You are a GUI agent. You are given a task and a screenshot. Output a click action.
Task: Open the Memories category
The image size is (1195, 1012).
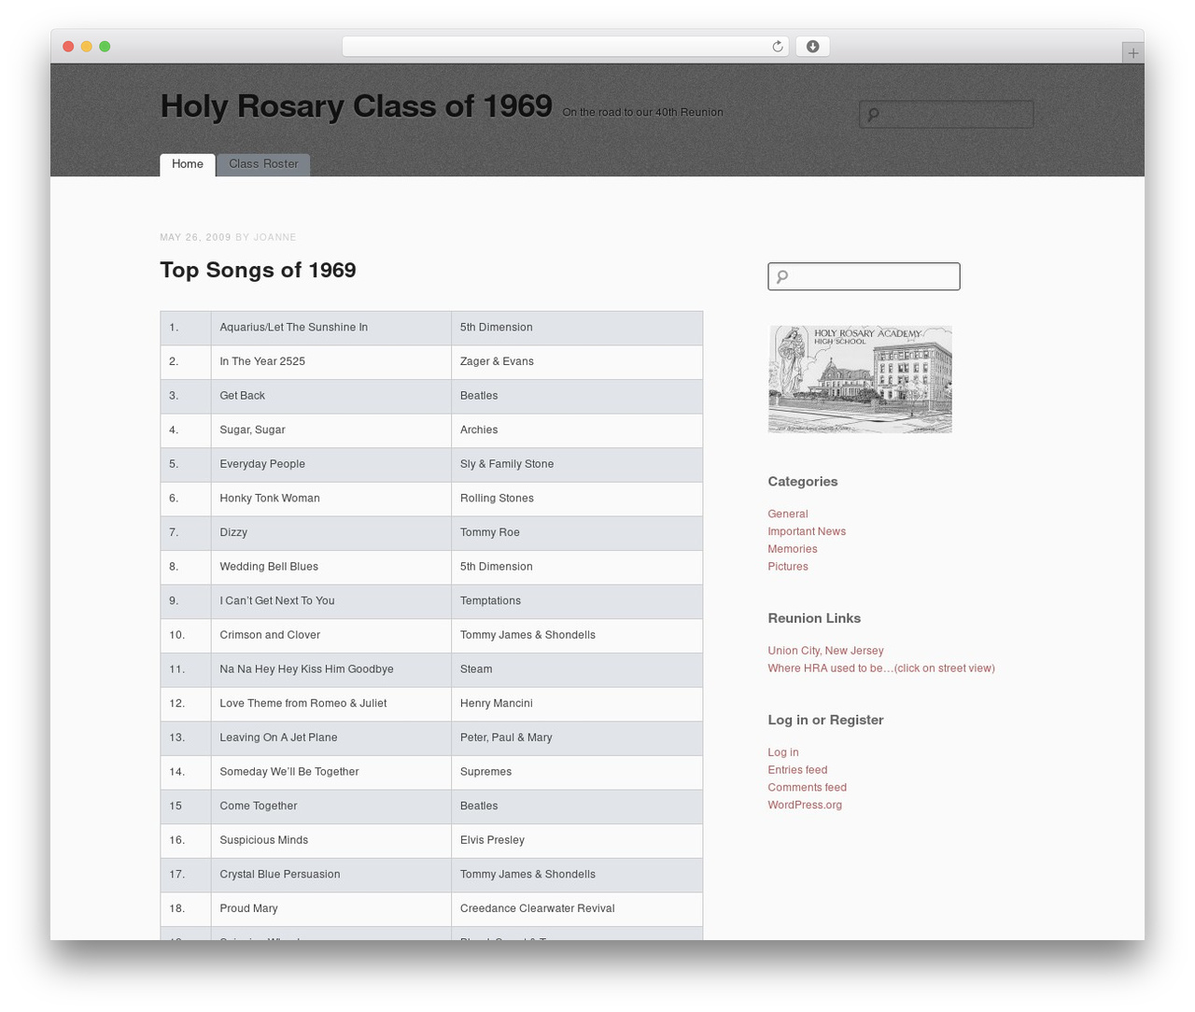click(793, 550)
